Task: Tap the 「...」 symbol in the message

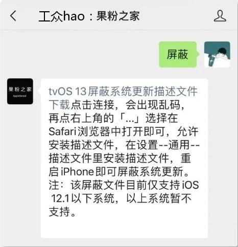Action: click(x=130, y=118)
